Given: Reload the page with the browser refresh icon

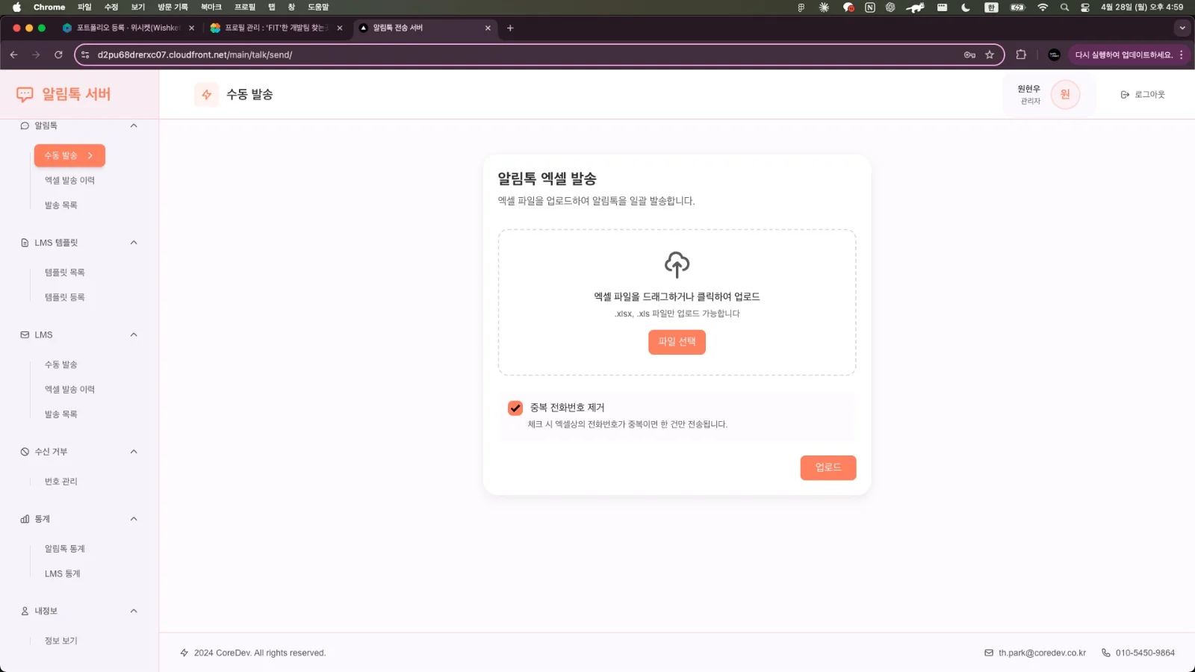Looking at the screenshot, I should (x=58, y=55).
